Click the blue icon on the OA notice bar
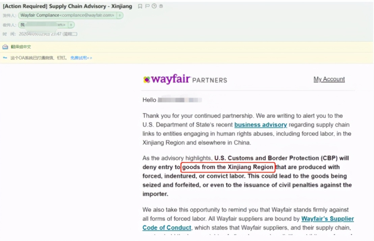The image size is (374, 241). tap(5, 58)
